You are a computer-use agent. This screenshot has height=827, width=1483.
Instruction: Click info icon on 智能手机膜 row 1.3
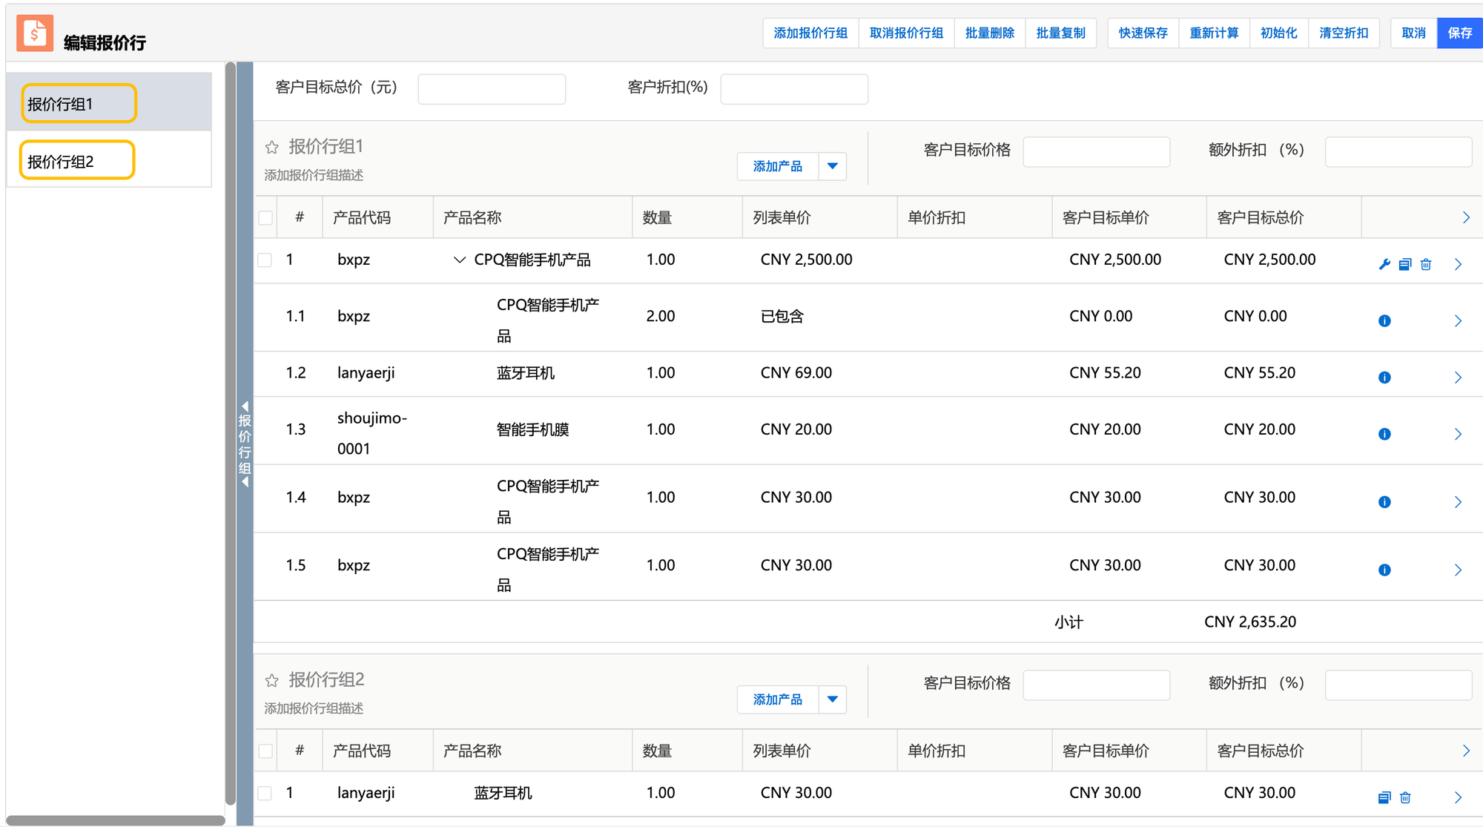[1384, 434]
